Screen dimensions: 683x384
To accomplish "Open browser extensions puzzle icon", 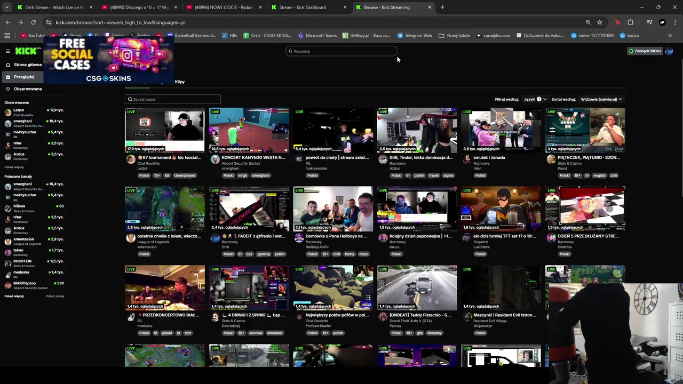I will coord(631,22).
